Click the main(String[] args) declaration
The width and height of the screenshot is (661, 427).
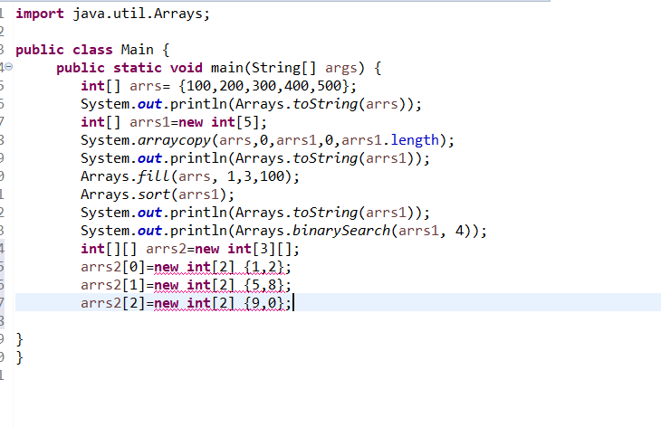click(x=219, y=68)
